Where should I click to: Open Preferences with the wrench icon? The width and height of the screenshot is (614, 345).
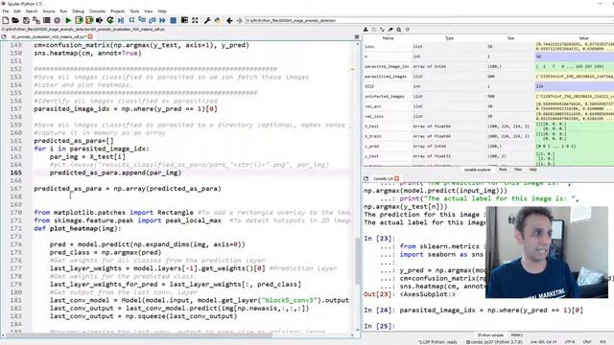click(x=207, y=20)
